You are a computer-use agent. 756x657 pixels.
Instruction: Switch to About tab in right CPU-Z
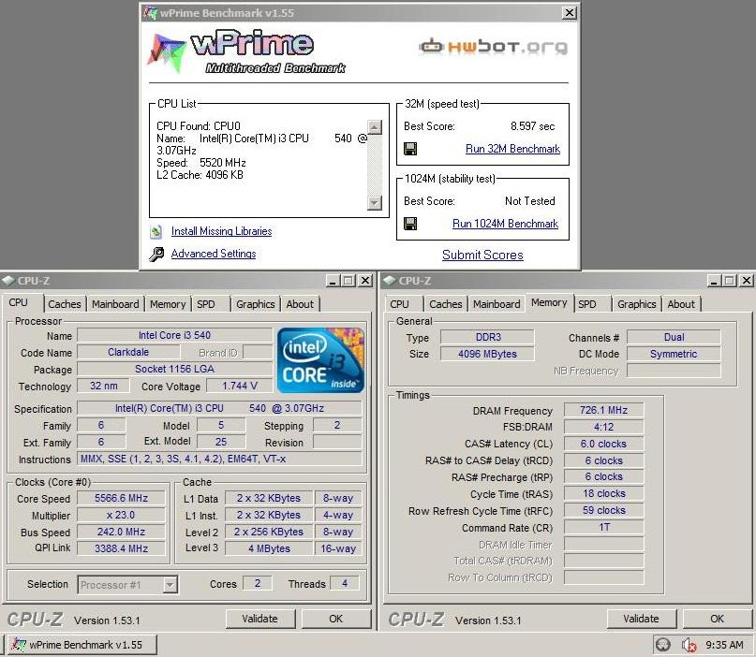point(681,304)
